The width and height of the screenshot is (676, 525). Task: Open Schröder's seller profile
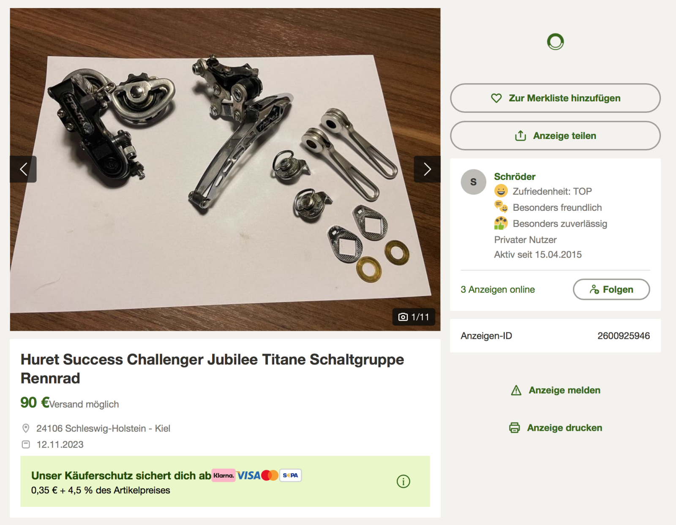(x=515, y=177)
